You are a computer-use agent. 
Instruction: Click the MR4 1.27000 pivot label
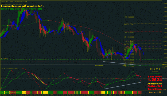[x=129, y=37]
